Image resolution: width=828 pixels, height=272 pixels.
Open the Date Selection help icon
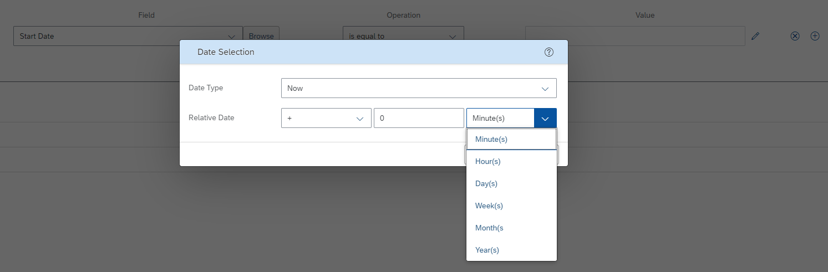coord(549,52)
